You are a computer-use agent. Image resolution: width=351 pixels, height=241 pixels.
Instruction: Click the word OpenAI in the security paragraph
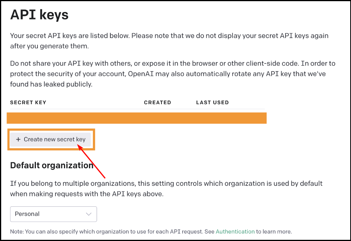click(141, 74)
